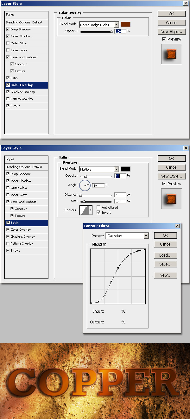Enable Anti-aliased in Satin settings
The width and height of the screenshot is (190, 419).
pyautogui.click(x=98, y=208)
